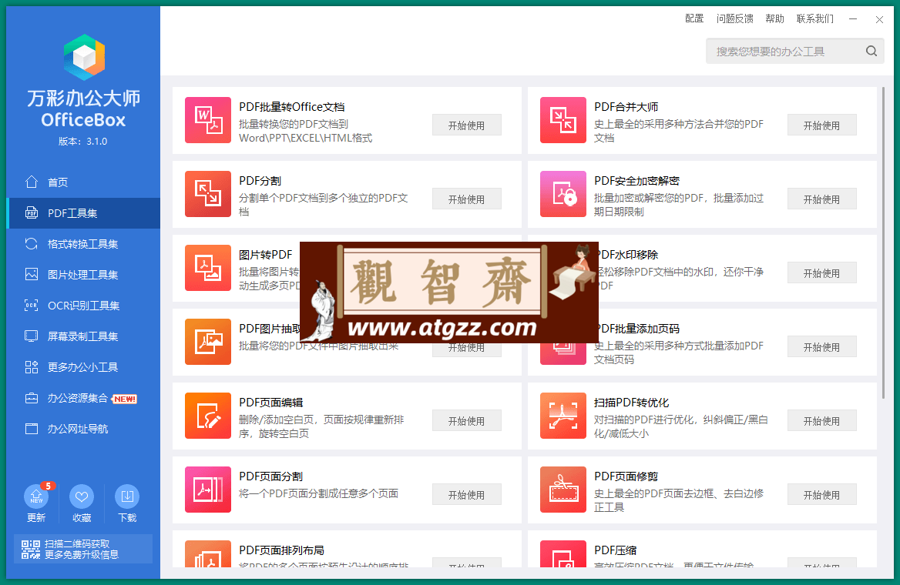
Task: Open 图片处理工具集 in the sidebar
Action: [84, 275]
